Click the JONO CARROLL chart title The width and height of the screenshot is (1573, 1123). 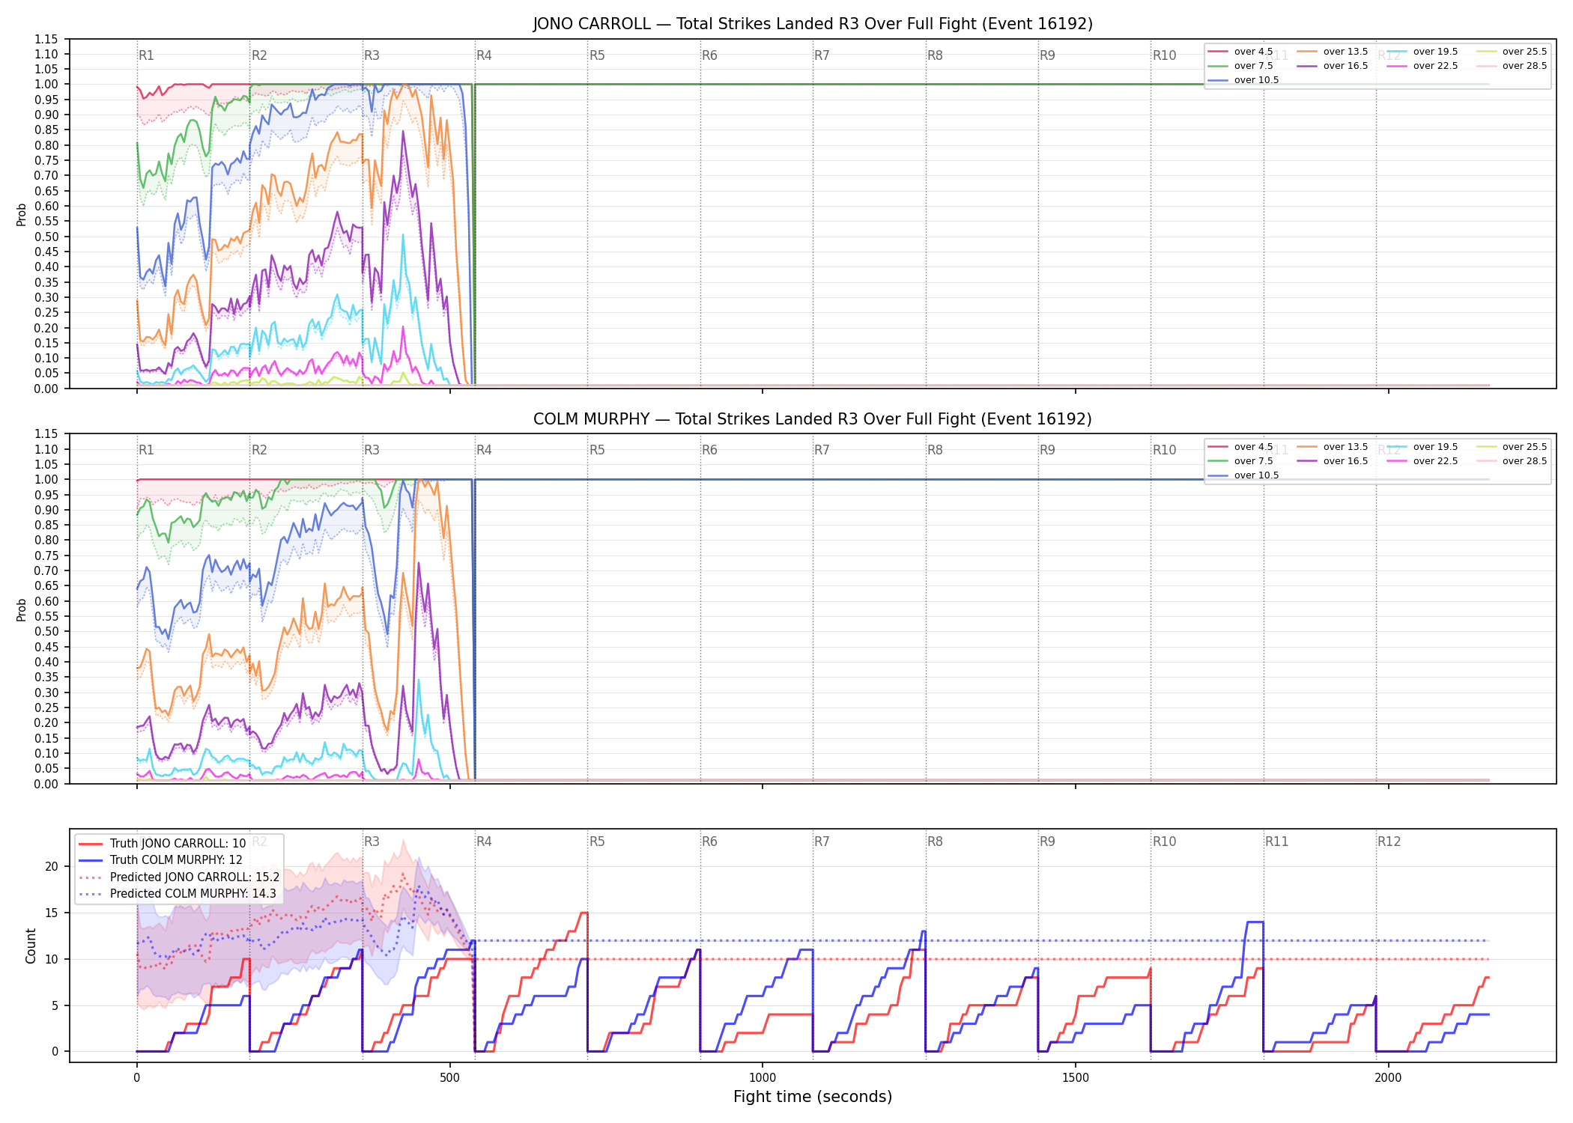pos(813,24)
